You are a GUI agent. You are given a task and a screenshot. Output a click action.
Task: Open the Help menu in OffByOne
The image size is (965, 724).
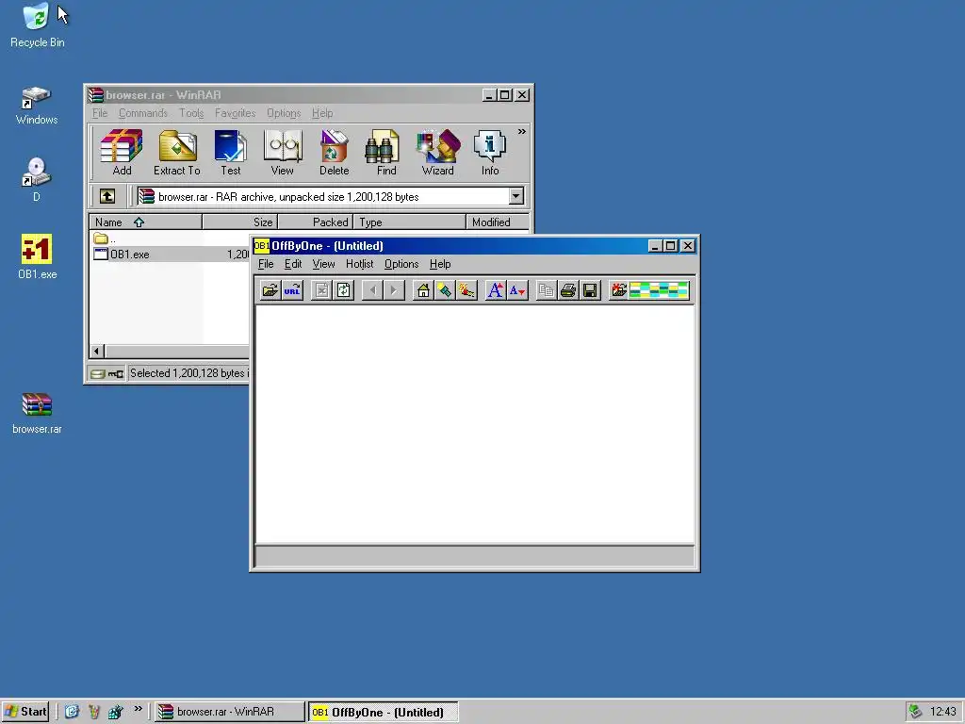coord(440,264)
